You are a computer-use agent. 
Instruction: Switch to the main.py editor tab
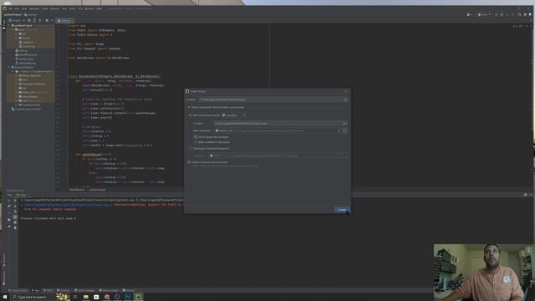pos(64,20)
